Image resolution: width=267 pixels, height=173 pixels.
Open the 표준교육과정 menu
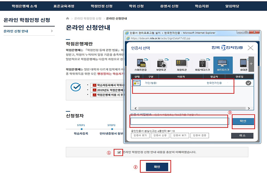64,6
